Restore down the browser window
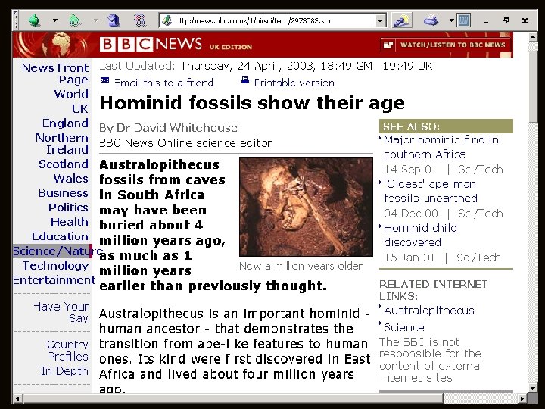Image resolution: width=545 pixels, height=409 pixels. [x=506, y=21]
